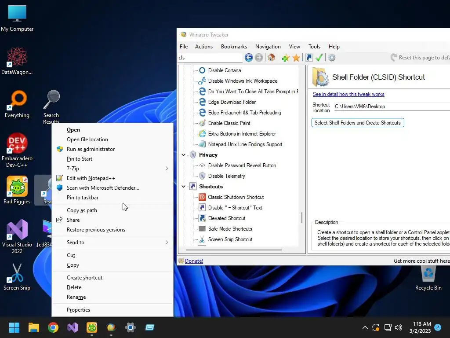This screenshot has width=450, height=338.
Task: Select Enable Classic Paint tweak
Action: 229,123
